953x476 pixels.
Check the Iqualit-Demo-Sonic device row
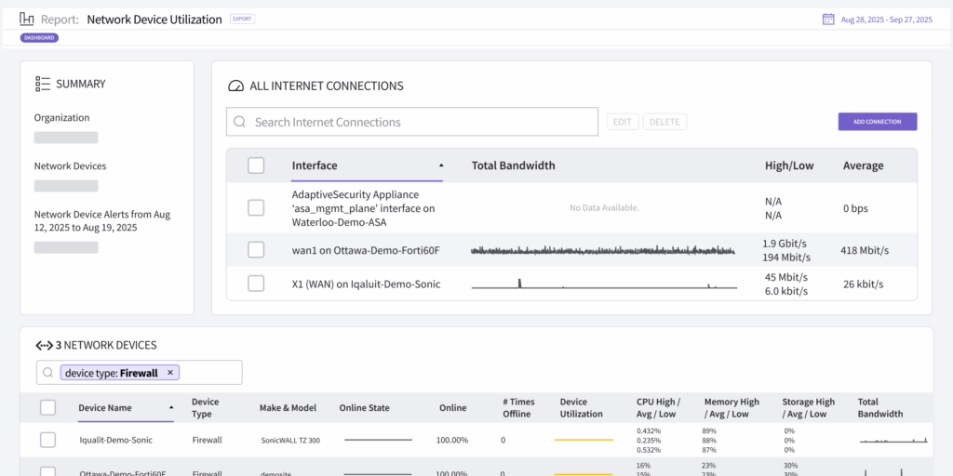coord(48,440)
